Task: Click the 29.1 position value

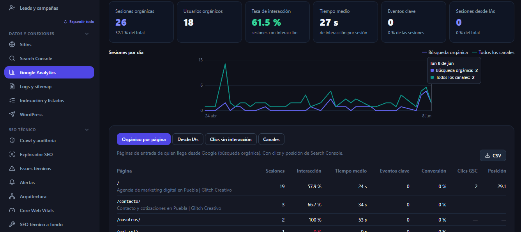Action: click(502, 186)
